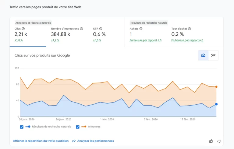The width and height of the screenshot is (234, 149).
Task: Click the sparkle icon beside Analyser les performances
Action: tap(74, 141)
